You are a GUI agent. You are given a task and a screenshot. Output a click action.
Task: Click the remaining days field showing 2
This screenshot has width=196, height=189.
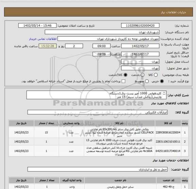74,46
